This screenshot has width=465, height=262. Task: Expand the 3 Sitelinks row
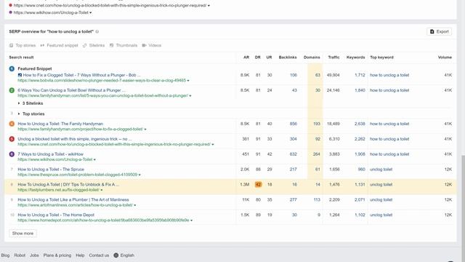(x=31, y=103)
